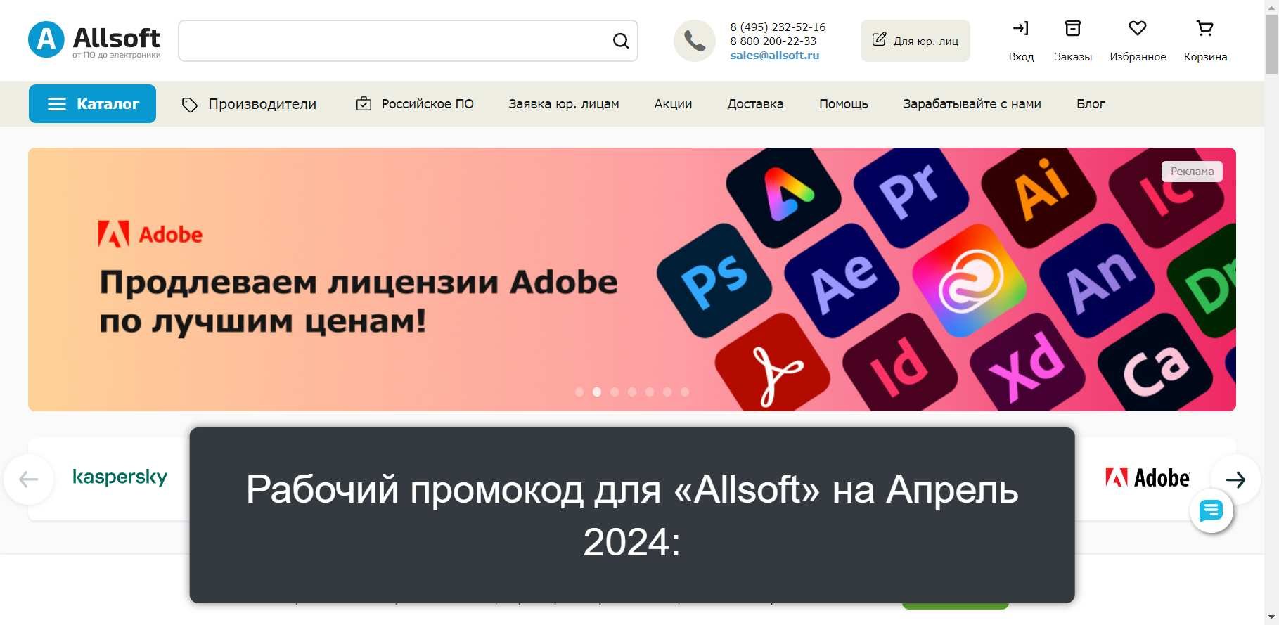Click the phone handset icon

[x=695, y=41]
